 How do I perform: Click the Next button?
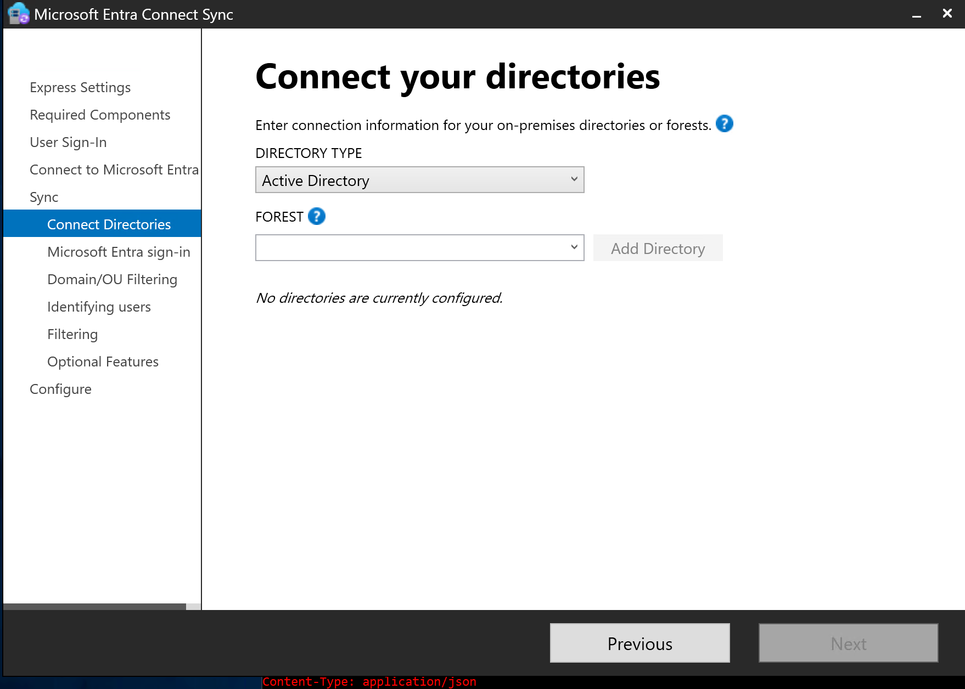[x=848, y=643]
